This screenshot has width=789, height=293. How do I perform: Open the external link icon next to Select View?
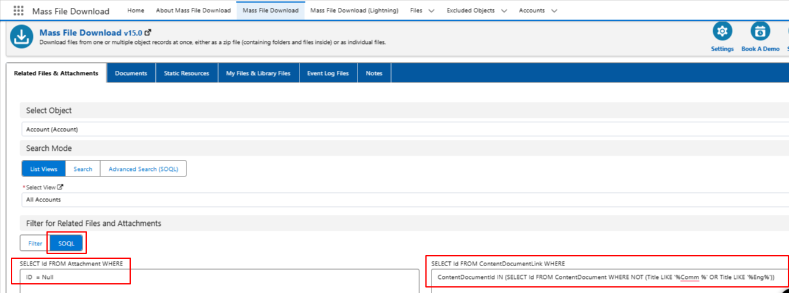point(60,187)
